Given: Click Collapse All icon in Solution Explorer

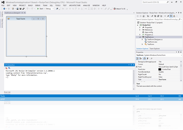Looking at the screenshot, I should [158, 16].
